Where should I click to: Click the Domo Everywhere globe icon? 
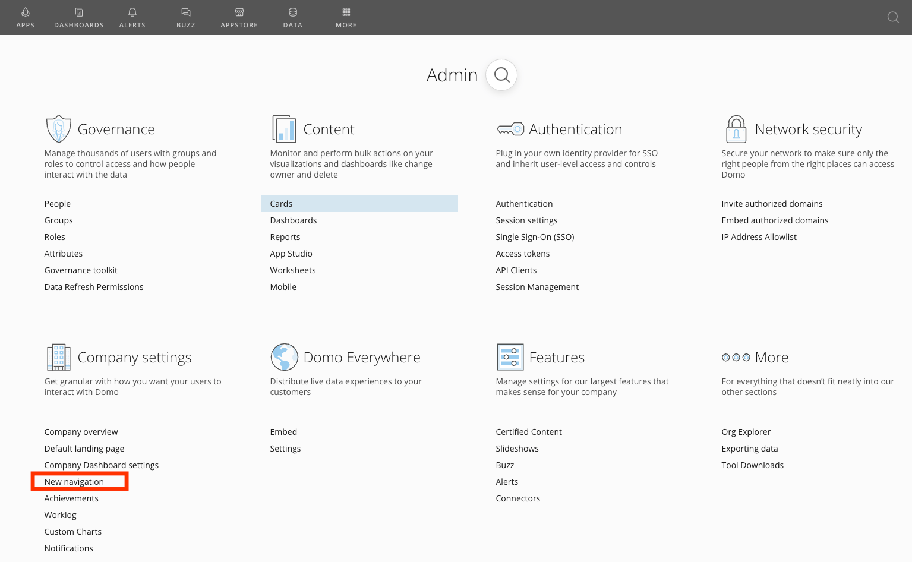285,357
